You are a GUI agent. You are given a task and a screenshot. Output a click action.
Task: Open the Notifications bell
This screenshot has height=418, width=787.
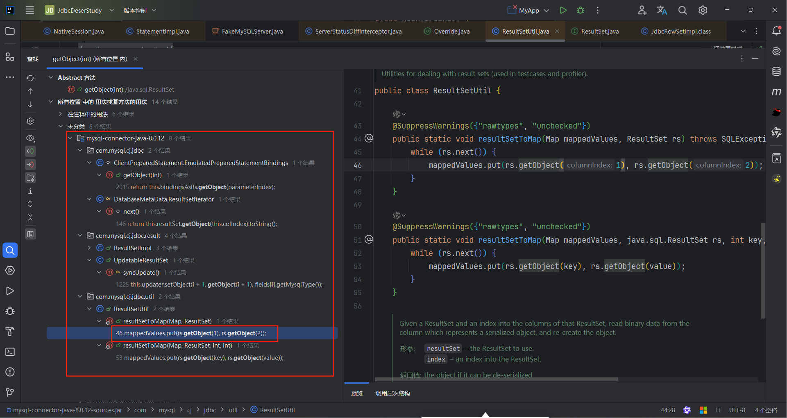point(776,31)
